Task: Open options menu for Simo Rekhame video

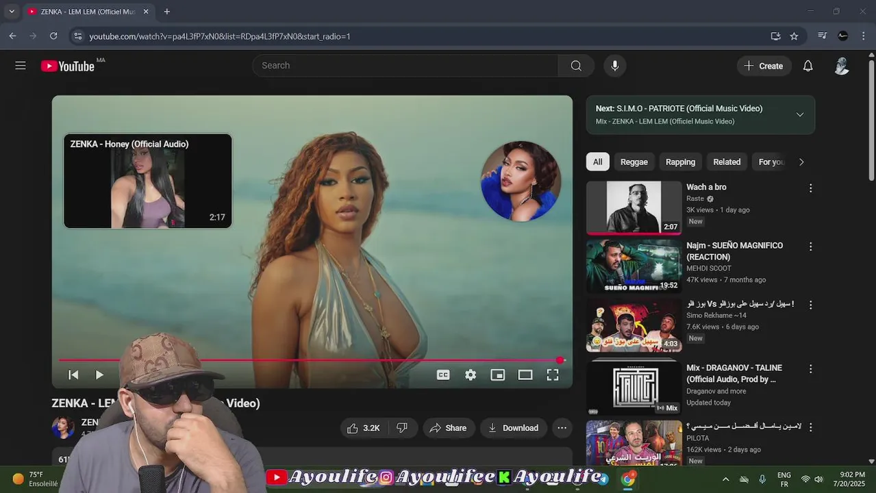Action: click(810, 305)
